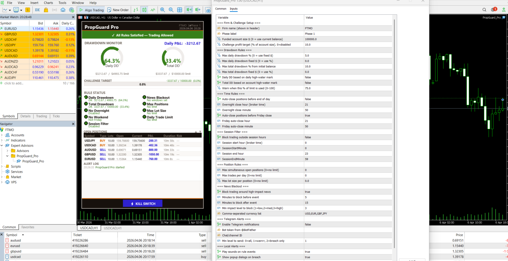This screenshot has height=261, width=508.
Task: Toggle 'Total DD based on account high-water mark' value
Action: (348, 83)
